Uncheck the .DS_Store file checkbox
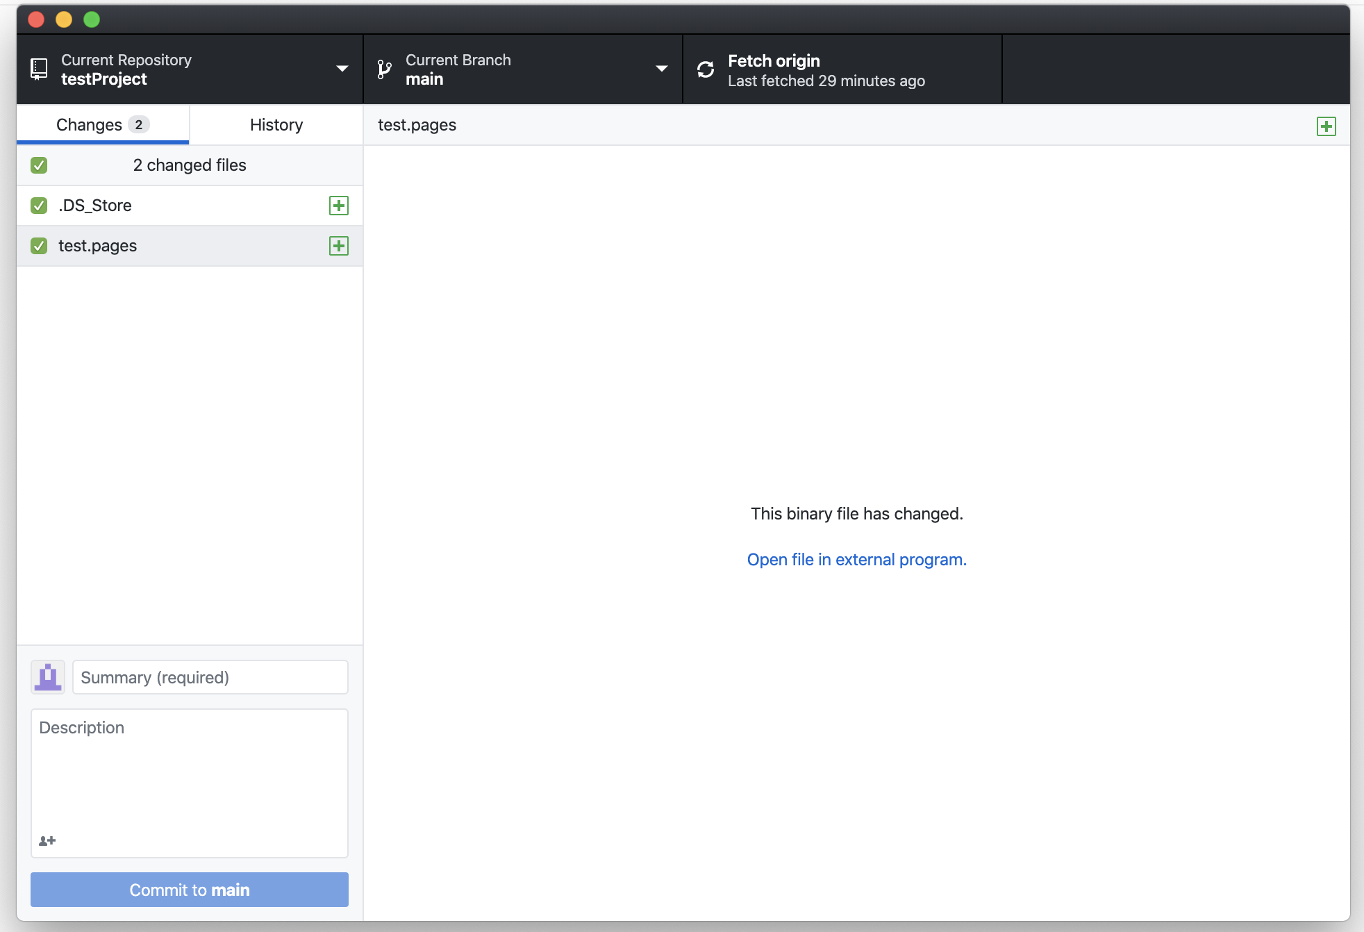Viewport: 1364px width, 932px height. tap(39, 206)
